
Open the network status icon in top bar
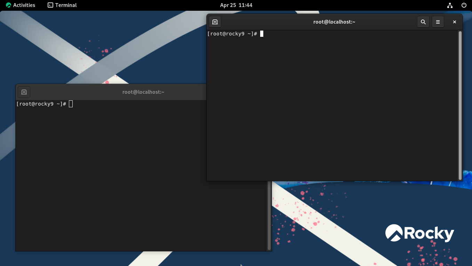[x=450, y=5]
